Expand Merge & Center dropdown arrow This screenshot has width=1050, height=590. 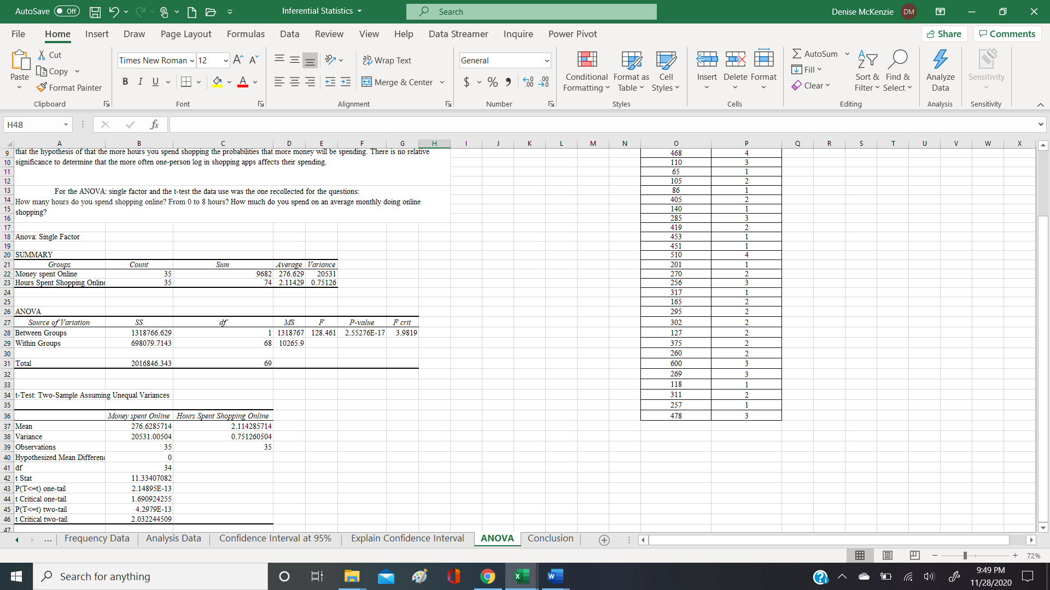point(442,82)
